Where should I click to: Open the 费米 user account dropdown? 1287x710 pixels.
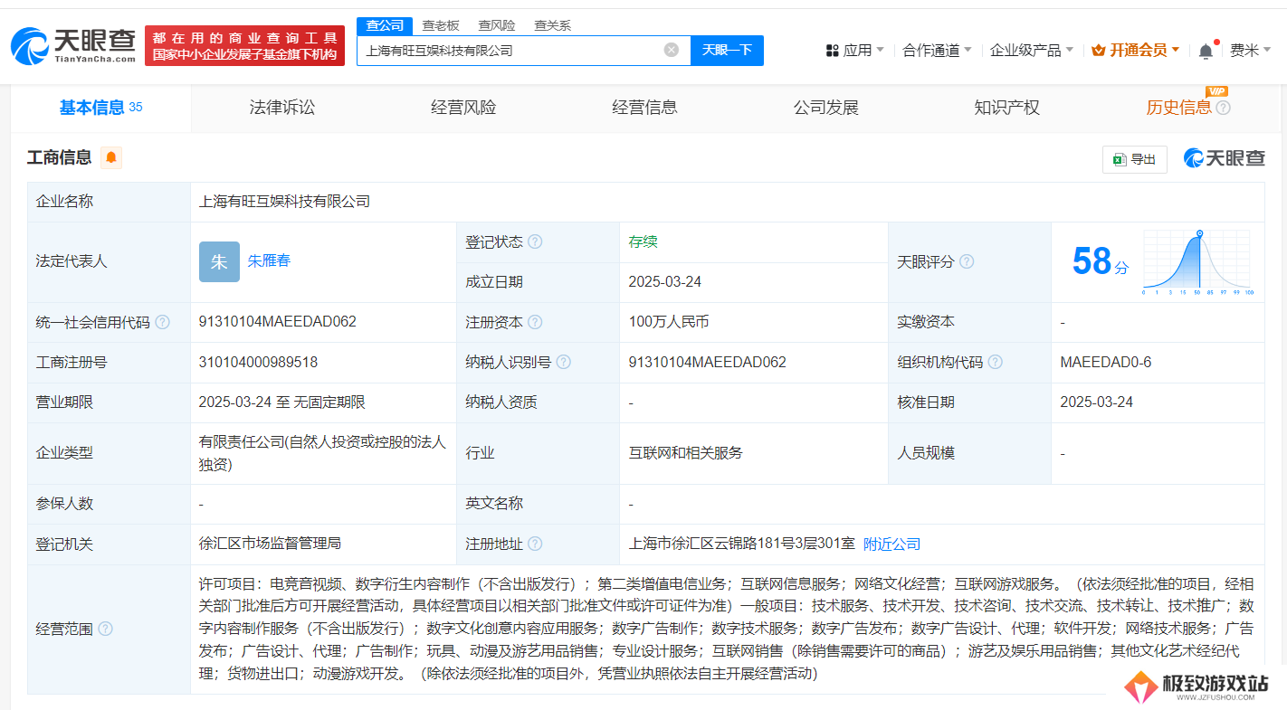pos(1251,50)
